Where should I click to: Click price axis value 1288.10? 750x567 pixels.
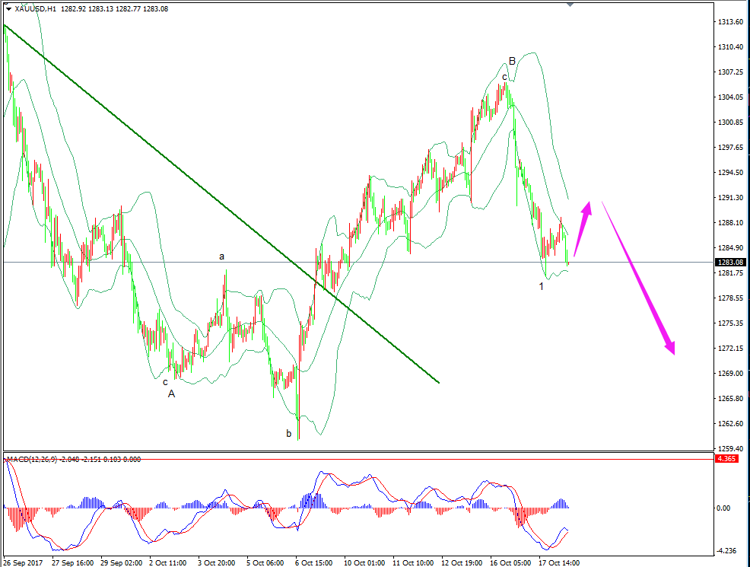click(x=730, y=223)
